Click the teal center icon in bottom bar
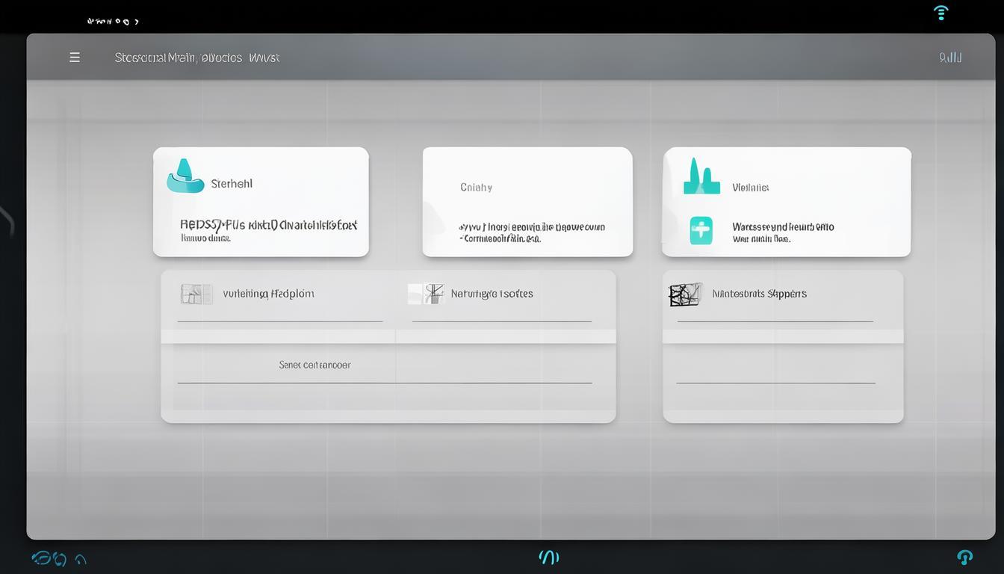Viewport: 1004px width, 574px height. pyautogui.click(x=548, y=558)
